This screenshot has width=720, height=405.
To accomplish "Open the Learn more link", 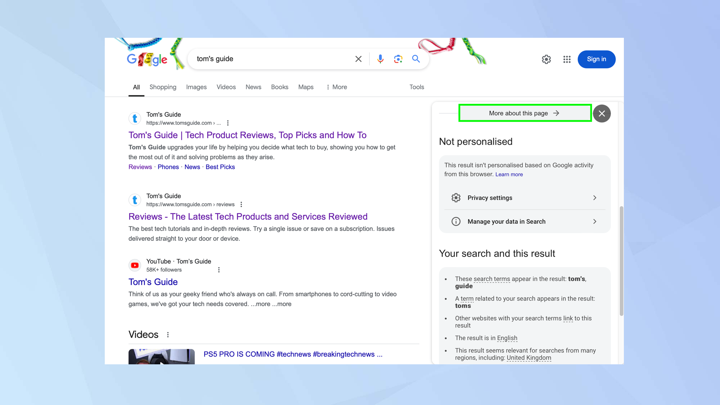I will [x=509, y=175].
